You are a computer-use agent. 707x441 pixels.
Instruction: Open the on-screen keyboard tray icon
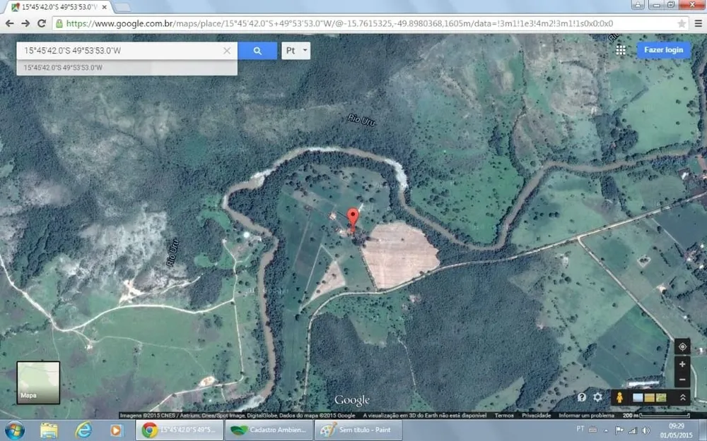593,430
